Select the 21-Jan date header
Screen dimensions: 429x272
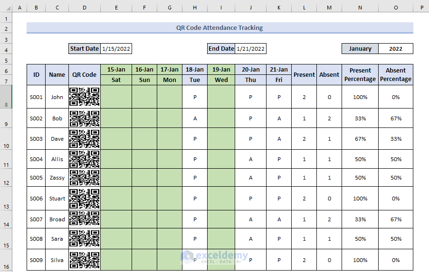[279, 70]
